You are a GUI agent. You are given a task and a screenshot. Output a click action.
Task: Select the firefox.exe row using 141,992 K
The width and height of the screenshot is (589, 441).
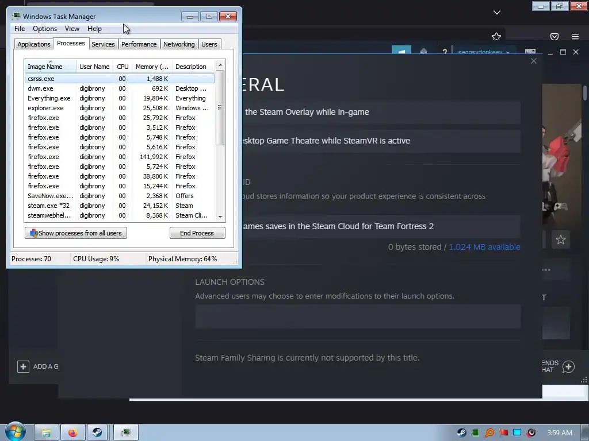pos(120,157)
